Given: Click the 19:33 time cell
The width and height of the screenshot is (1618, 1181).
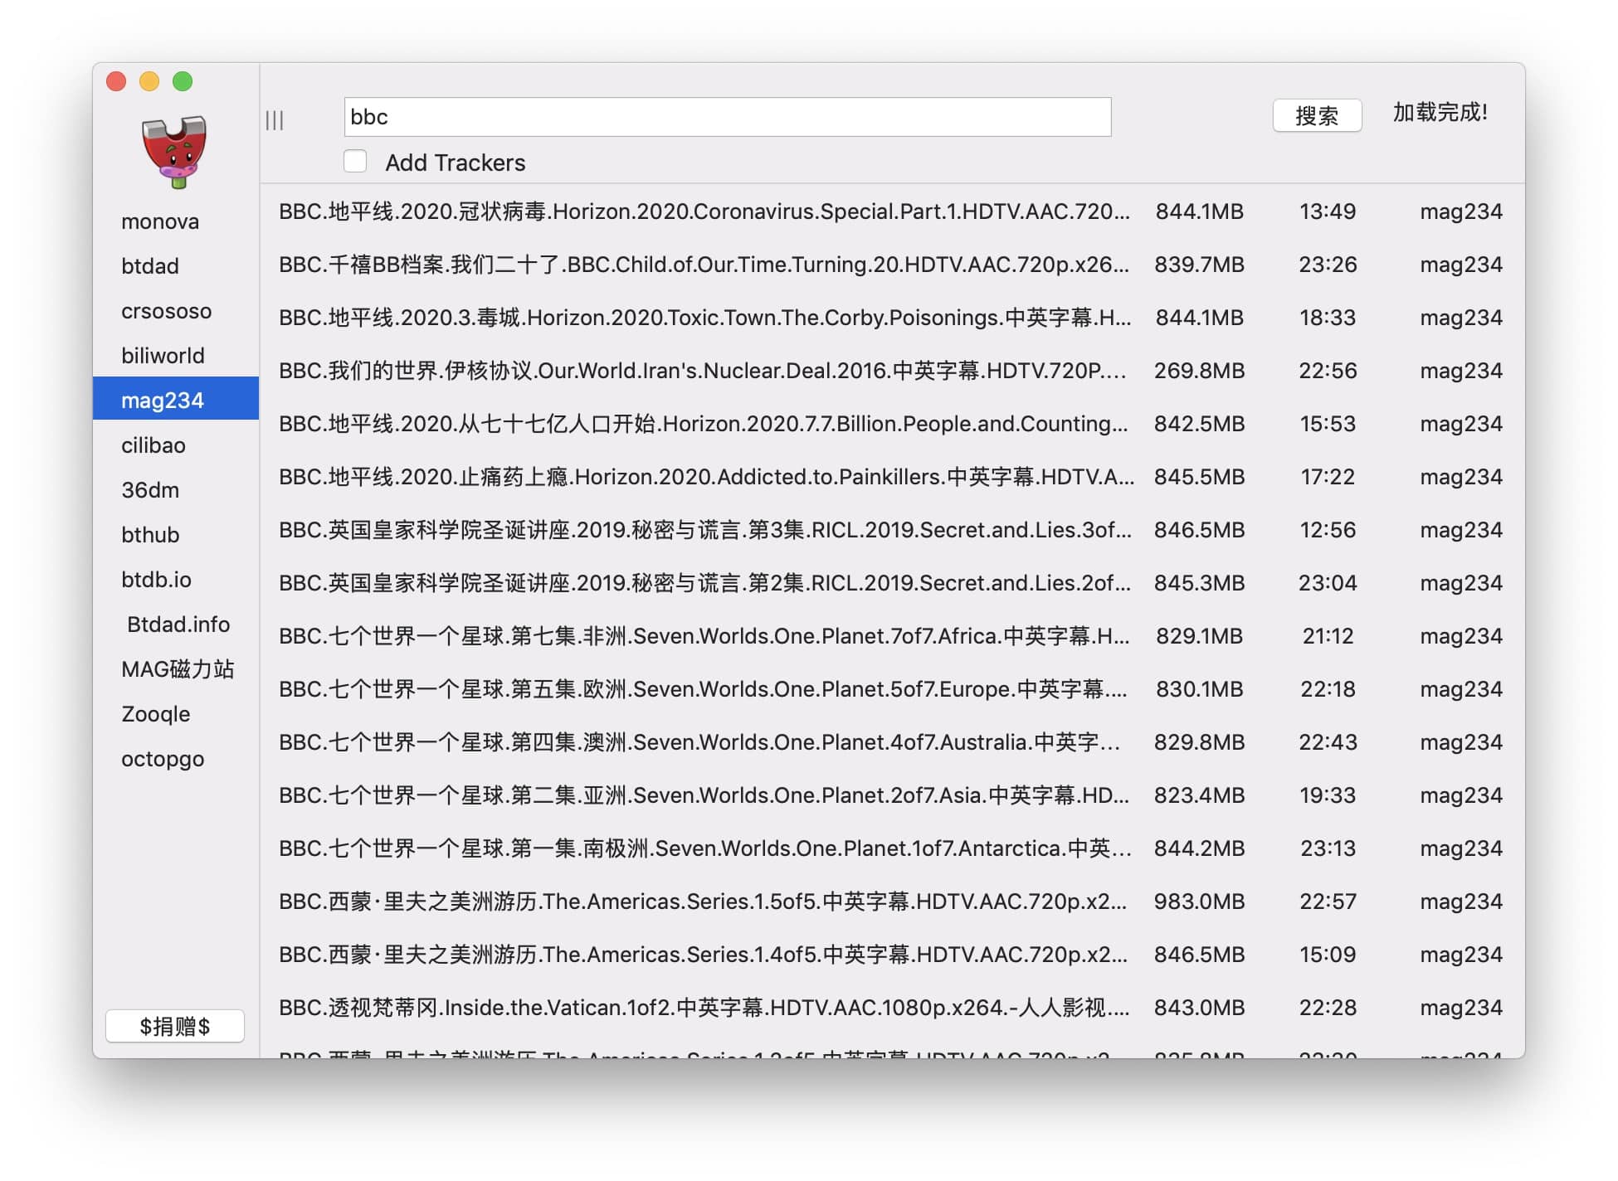Looking at the screenshot, I should click(x=1328, y=795).
